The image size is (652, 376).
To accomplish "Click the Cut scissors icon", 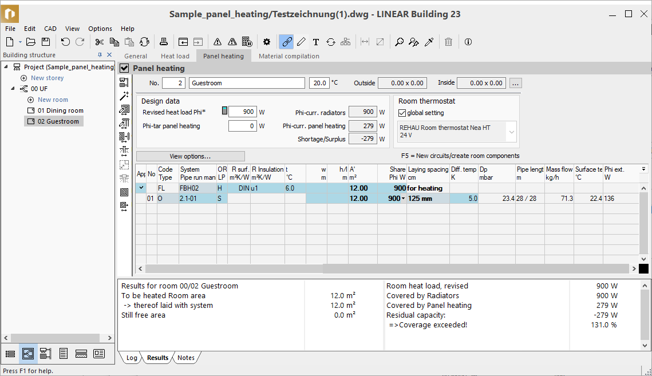I will pos(100,42).
